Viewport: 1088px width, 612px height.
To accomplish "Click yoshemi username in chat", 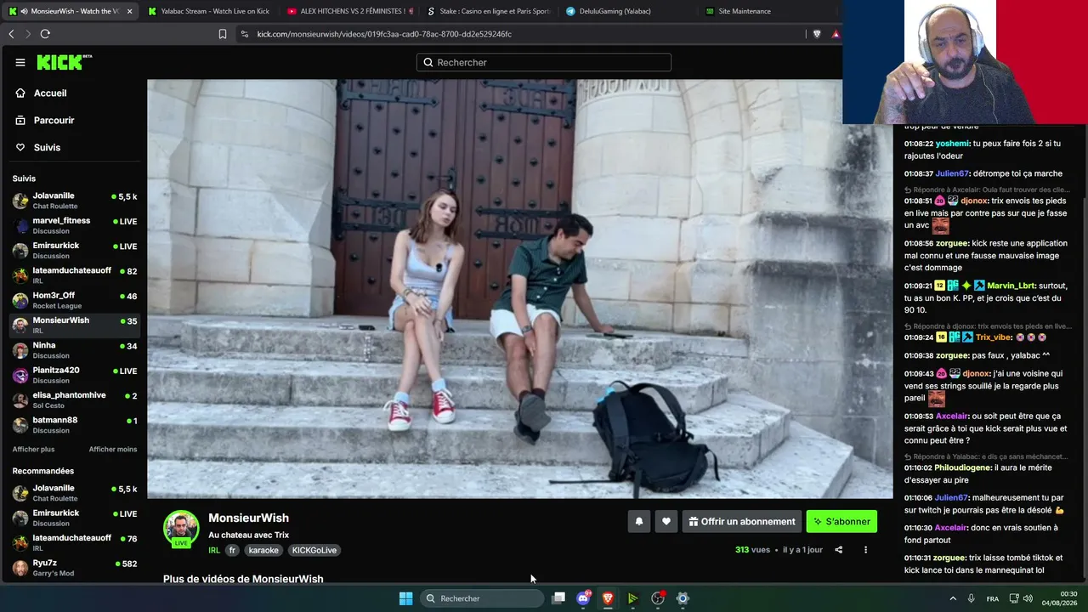I will [952, 144].
